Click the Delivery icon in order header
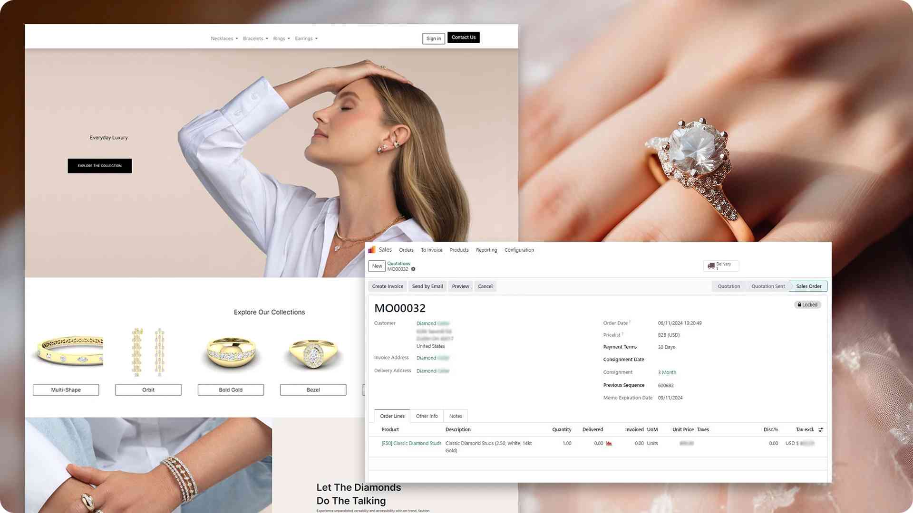Screen dimensions: 913x513 (x=721, y=265)
